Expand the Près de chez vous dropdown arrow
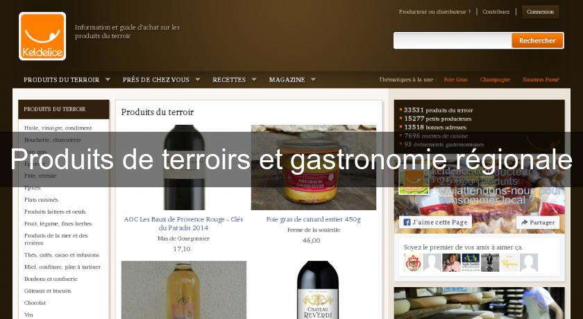This screenshot has height=319, width=583. tap(198, 79)
